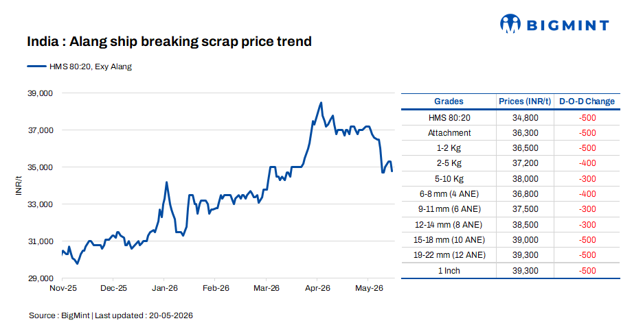Click the BigMint logo icon
621x323 pixels.
pos(510,24)
